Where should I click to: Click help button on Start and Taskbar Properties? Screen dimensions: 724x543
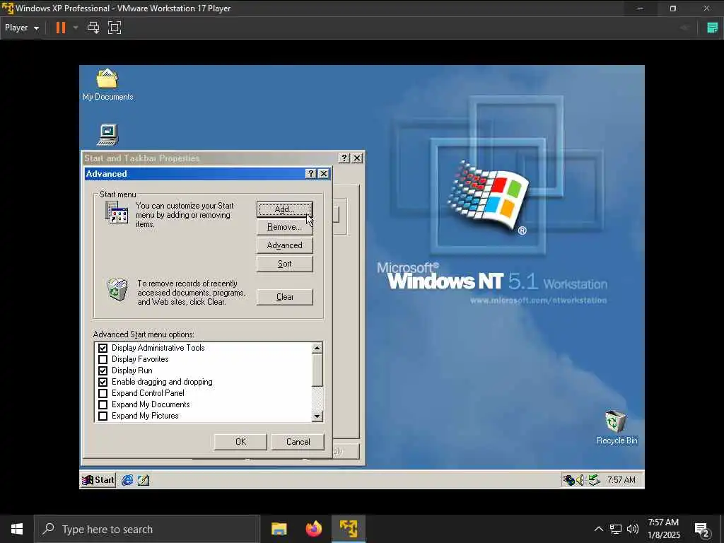(x=344, y=158)
